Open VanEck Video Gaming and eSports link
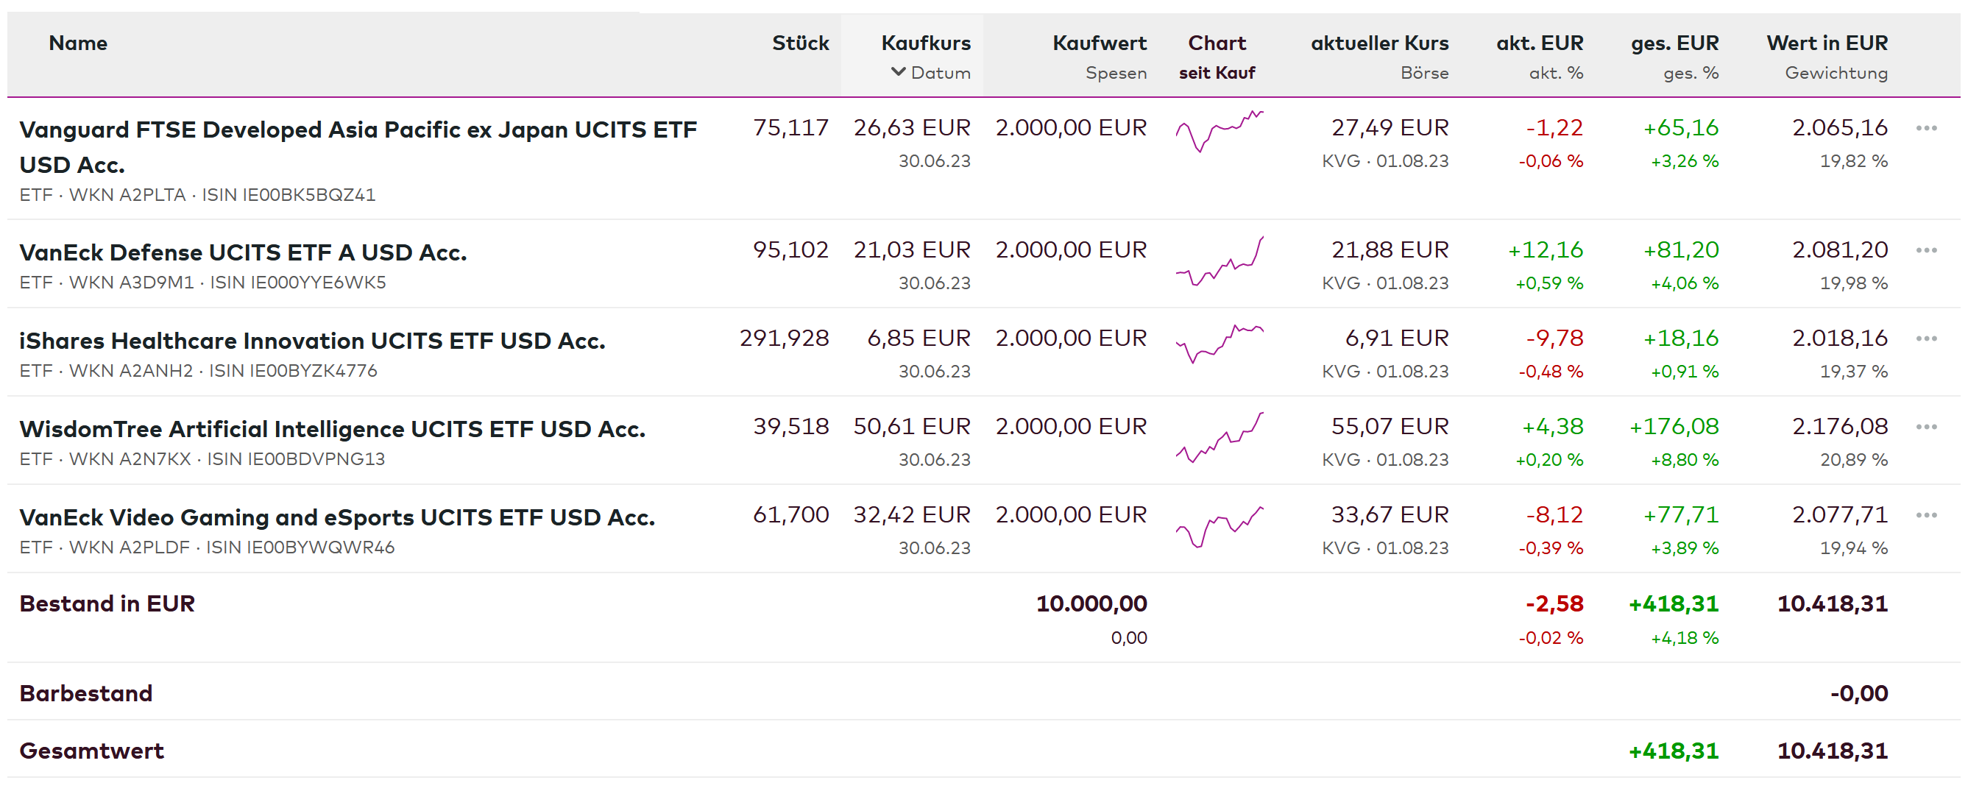The image size is (1968, 794). point(337,517)
